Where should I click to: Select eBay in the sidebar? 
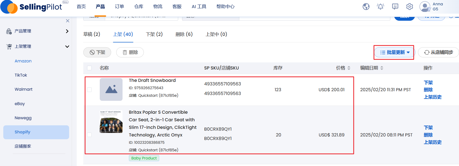point(20,104)
